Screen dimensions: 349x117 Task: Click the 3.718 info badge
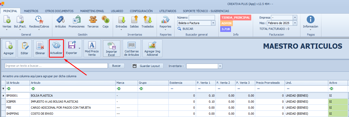coord(225,29)
